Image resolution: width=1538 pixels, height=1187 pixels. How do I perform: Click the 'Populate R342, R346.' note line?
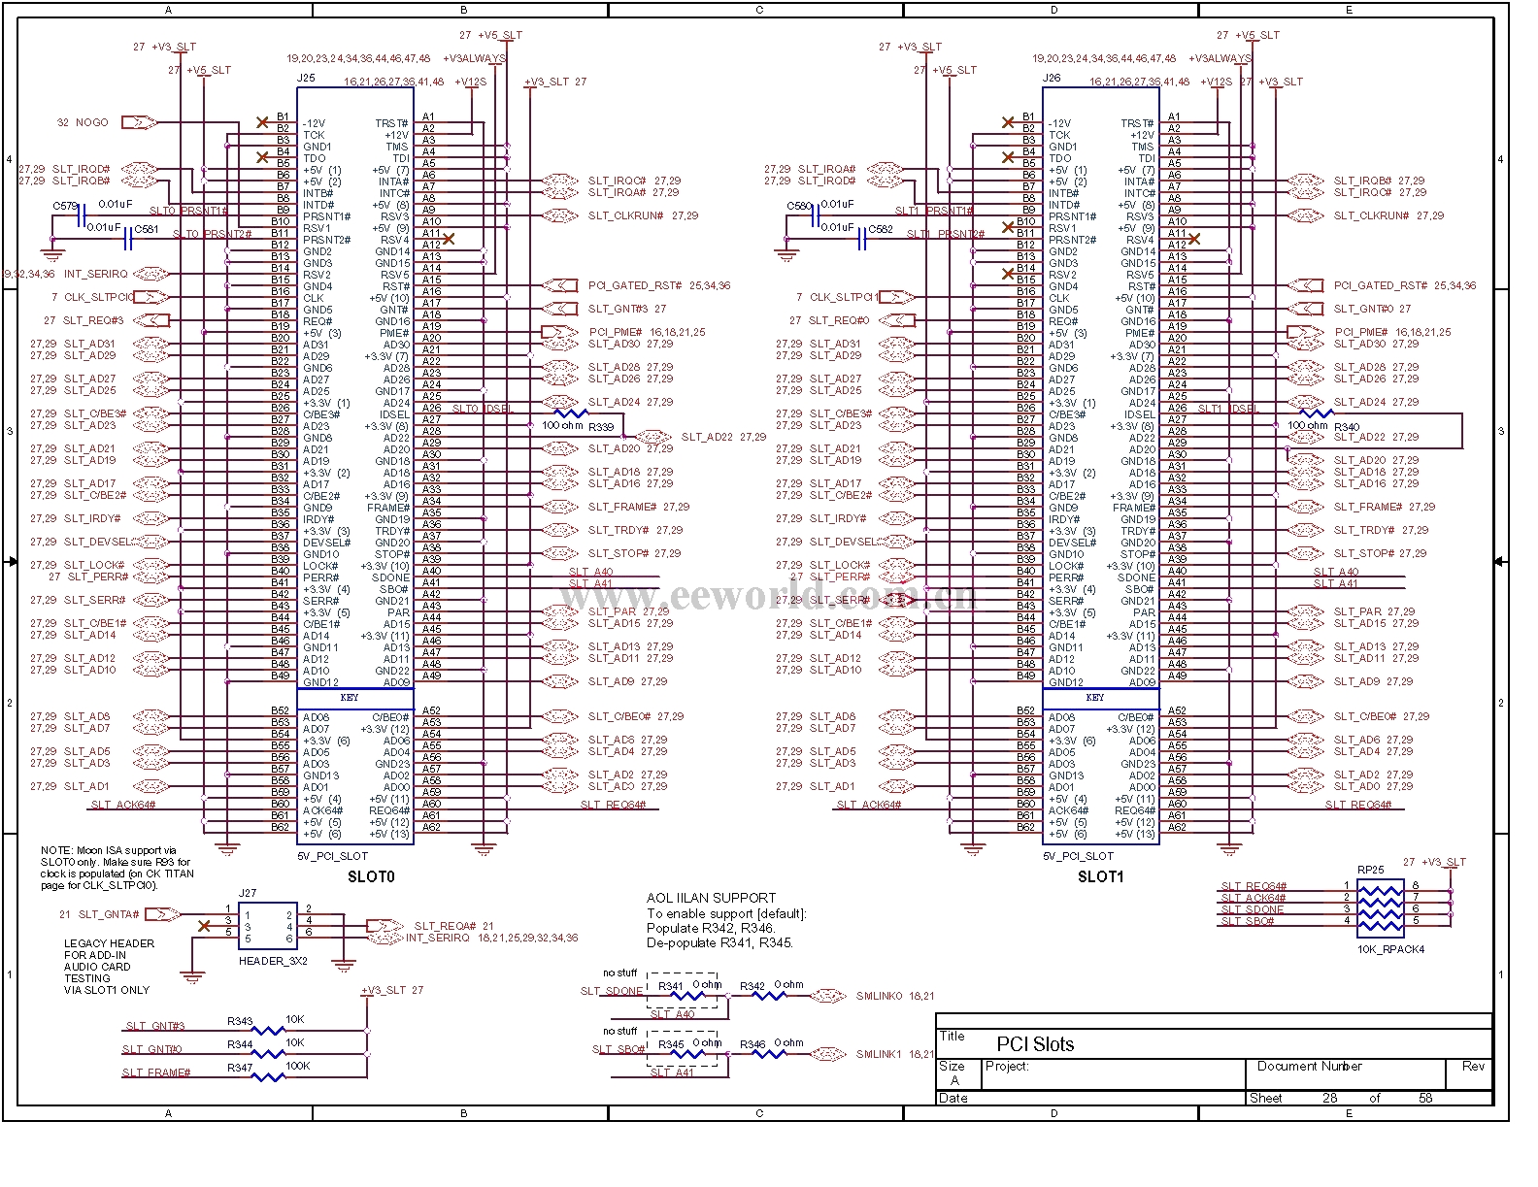pyautogui.click(x=711, y=928)
